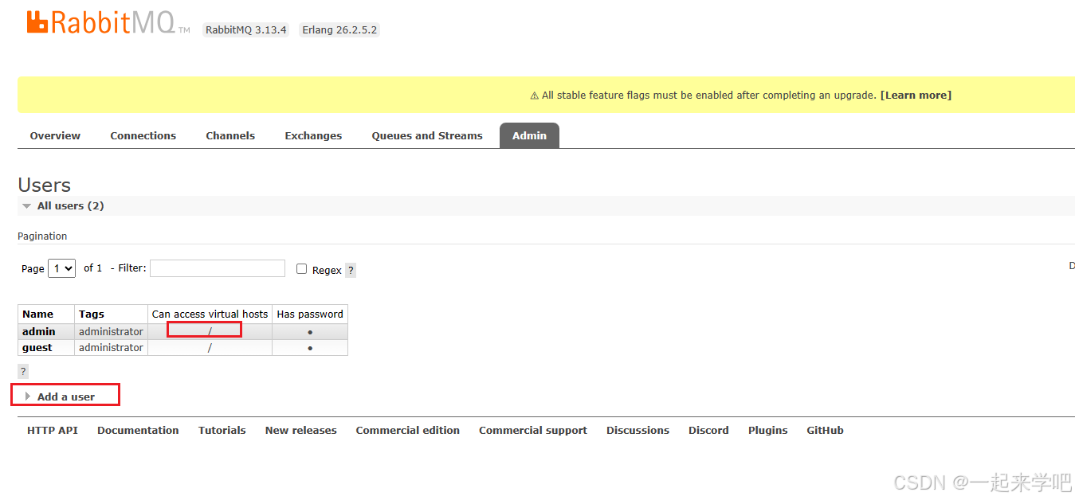Open the Page number dropdown
The height and width of the screenshot is (500, 1075).
61,268
